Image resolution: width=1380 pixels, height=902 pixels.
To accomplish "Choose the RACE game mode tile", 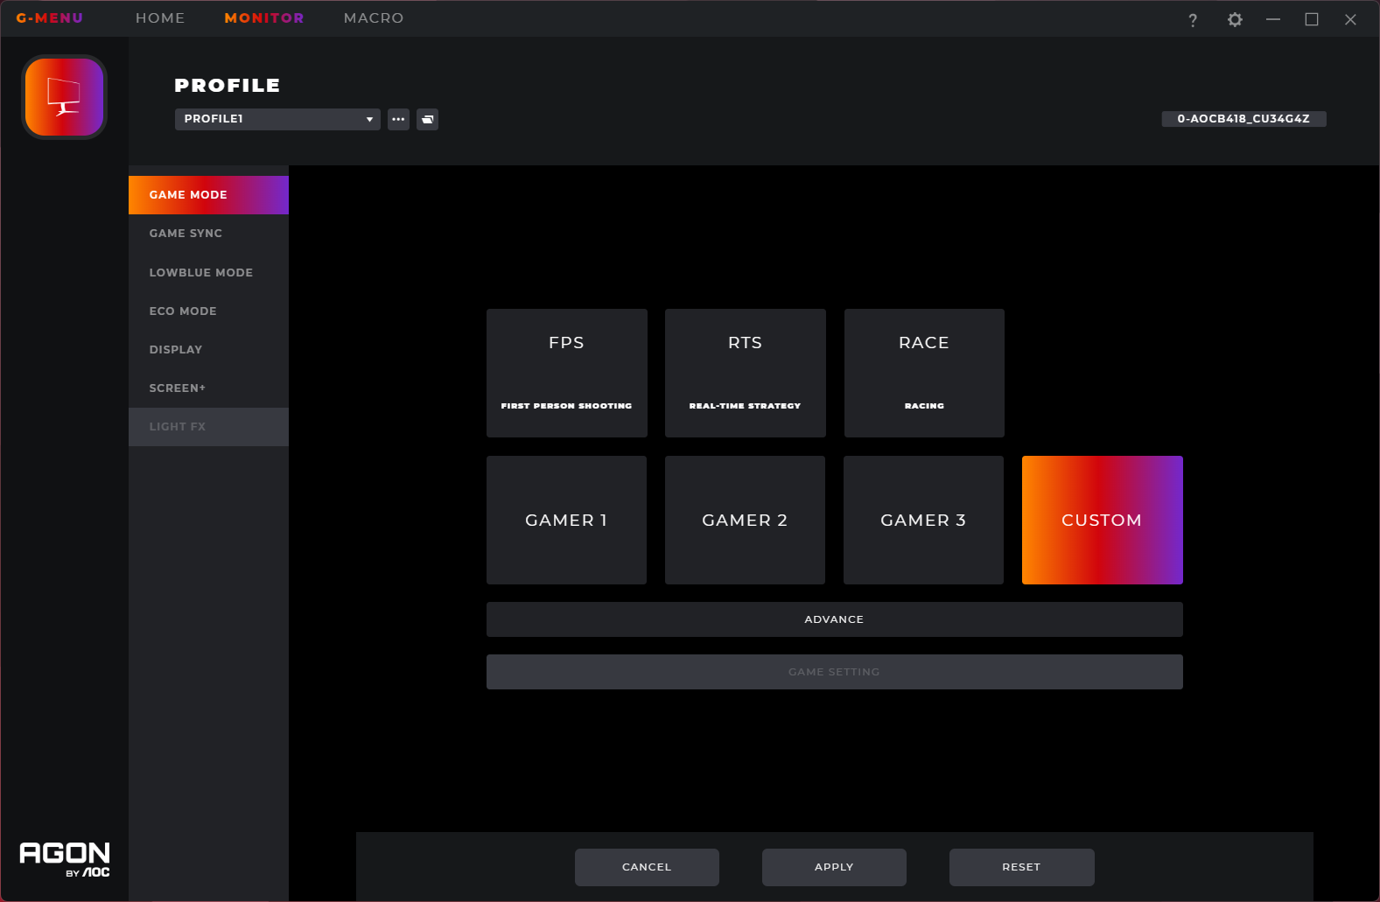I will [923, 373].
